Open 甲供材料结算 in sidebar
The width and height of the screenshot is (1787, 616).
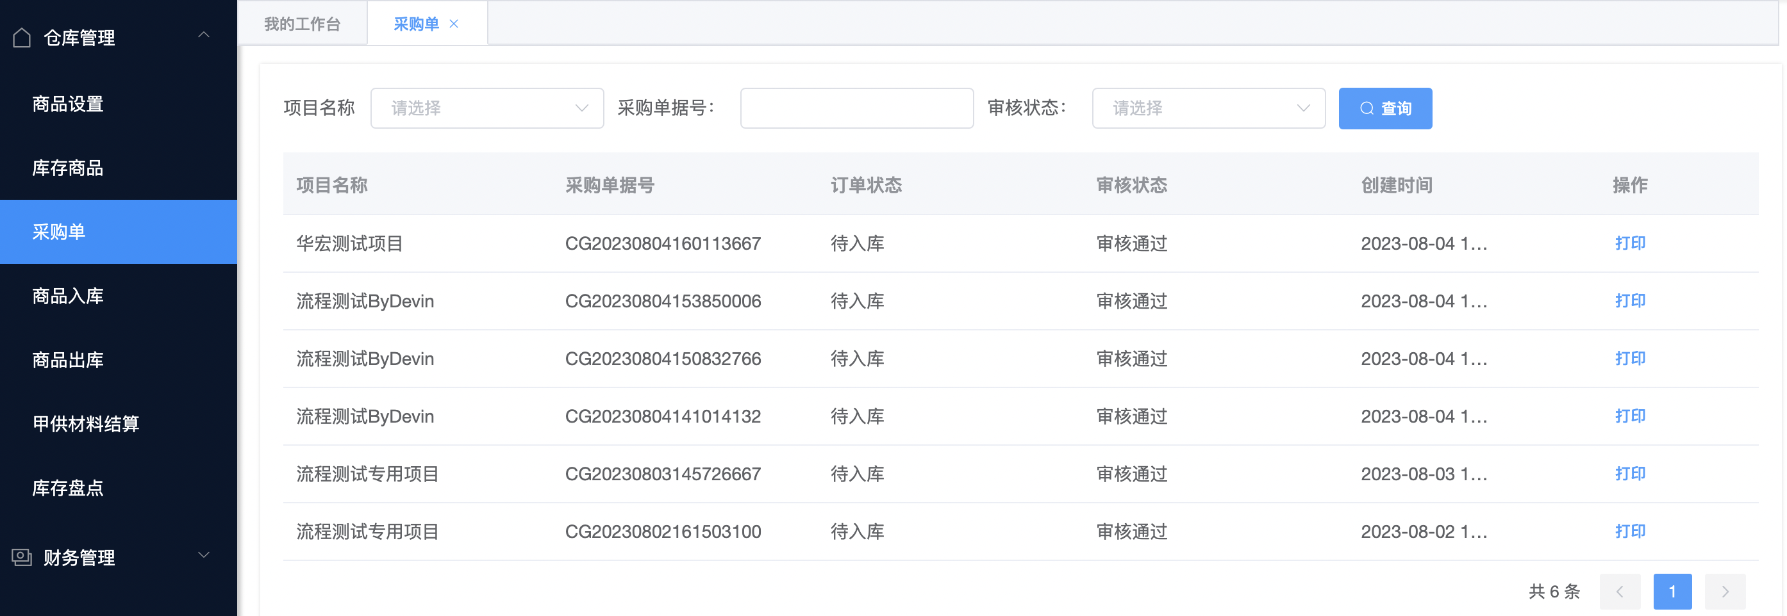[119, 423]
